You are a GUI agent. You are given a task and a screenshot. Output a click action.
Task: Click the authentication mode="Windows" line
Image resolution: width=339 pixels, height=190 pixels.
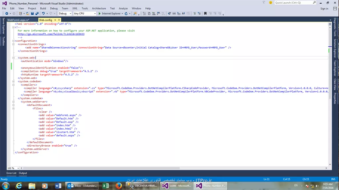click(x=44, y=61)
